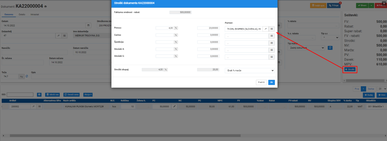The height and width of the screenshot is (141, 387).
Task: Click the Št. računa input field
Action: [23, 63]
